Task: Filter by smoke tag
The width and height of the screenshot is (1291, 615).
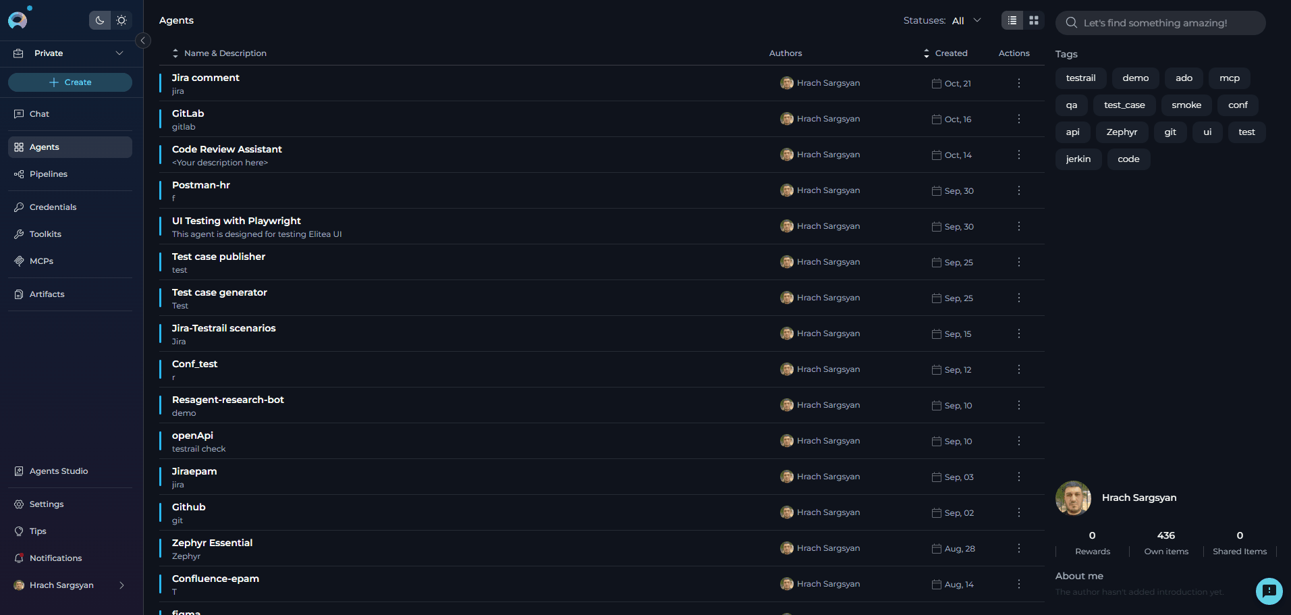Action: [x=1186, y=105]
